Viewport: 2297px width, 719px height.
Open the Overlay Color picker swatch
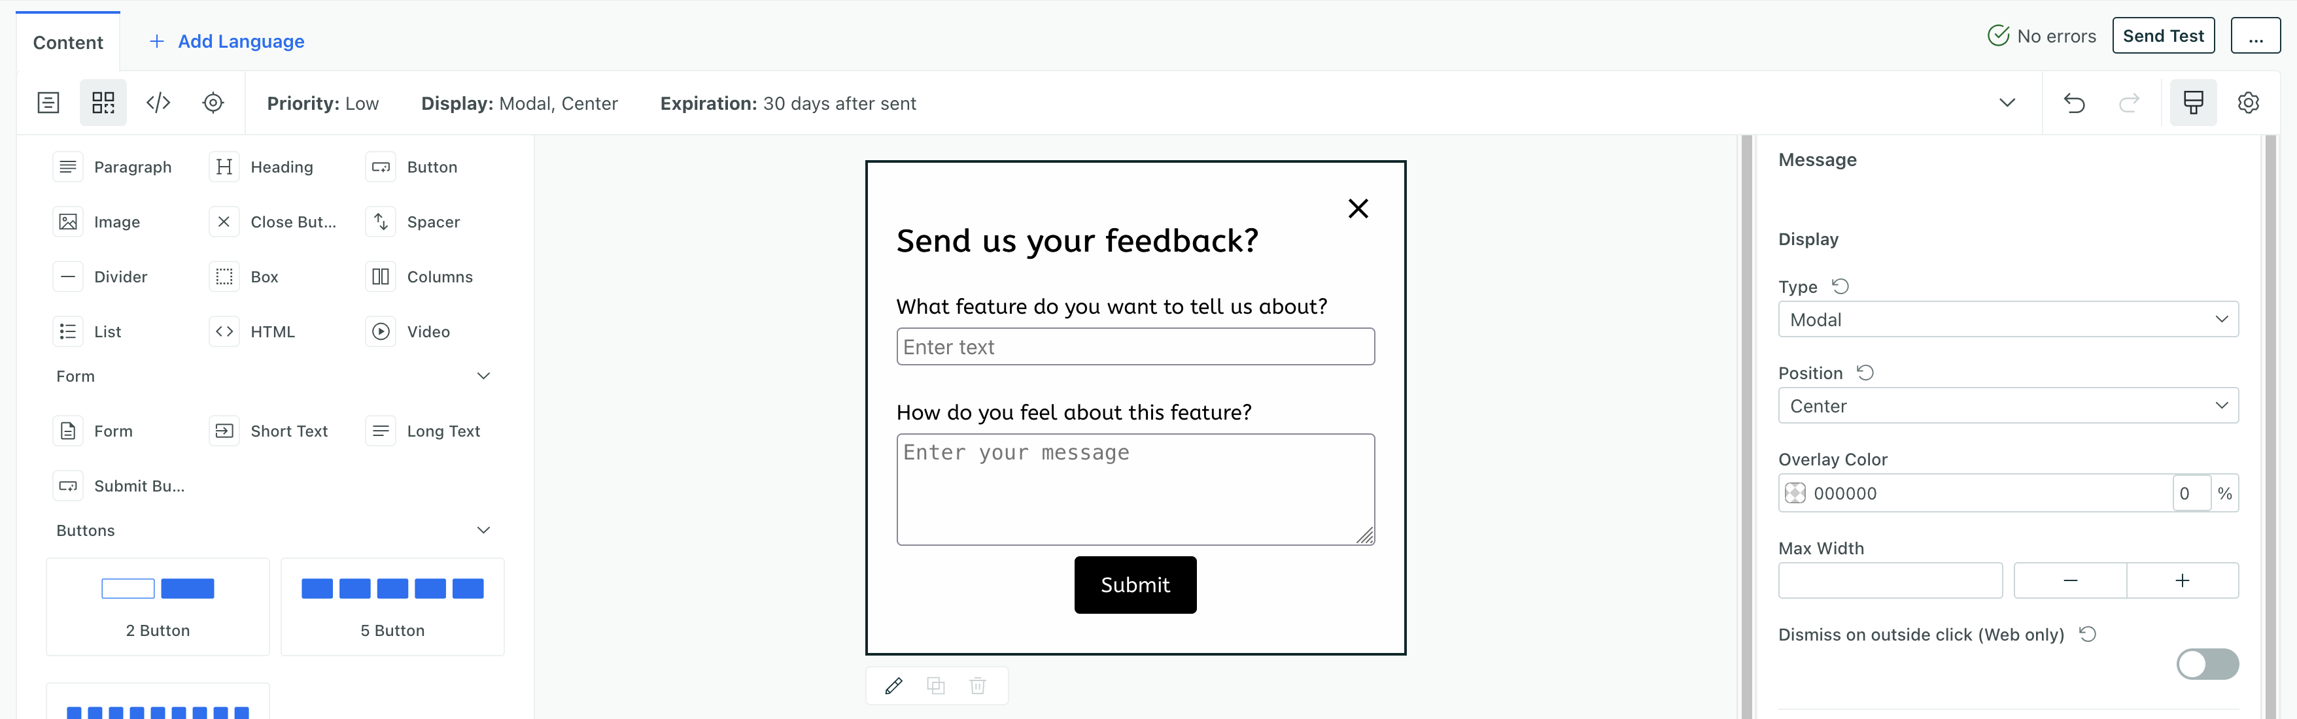[1797, 493]
